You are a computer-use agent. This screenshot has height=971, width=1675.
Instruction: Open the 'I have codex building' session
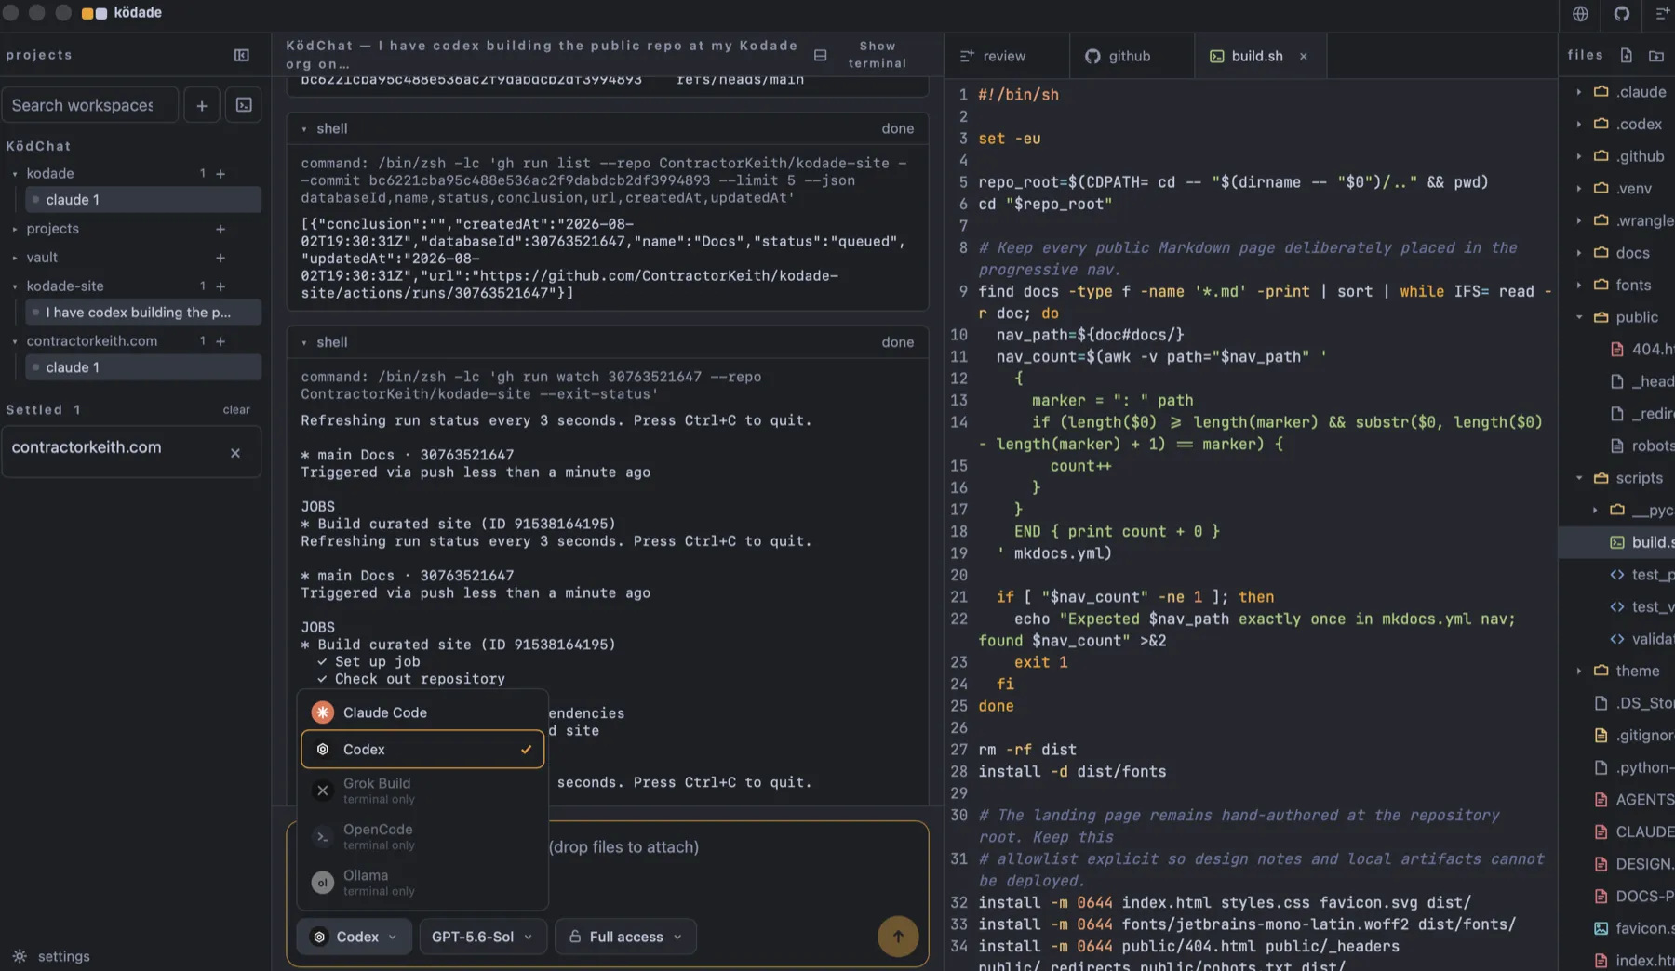pyautogui.click(x=143, y=313)
